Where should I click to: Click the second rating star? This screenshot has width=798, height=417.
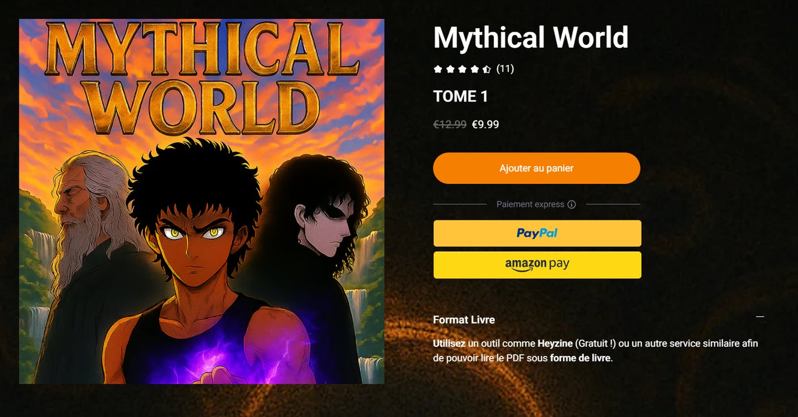coord(450,69)
